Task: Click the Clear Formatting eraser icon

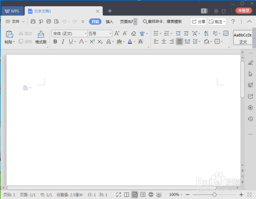Action: point(134,33)
